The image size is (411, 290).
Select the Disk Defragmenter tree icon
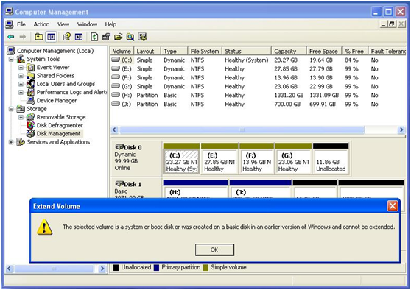31,125
